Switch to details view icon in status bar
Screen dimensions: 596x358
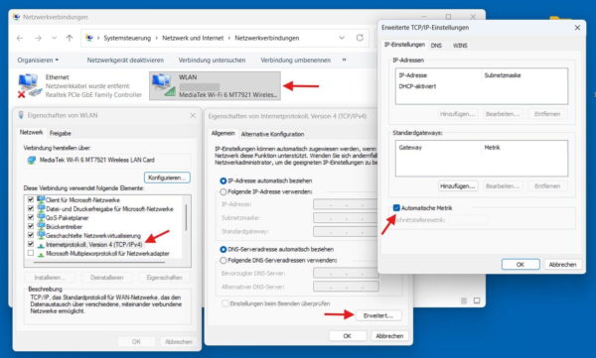pyautogui.click(x=464, y=300)
